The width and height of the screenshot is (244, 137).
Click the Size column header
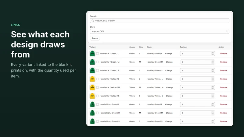coord(141,47)
